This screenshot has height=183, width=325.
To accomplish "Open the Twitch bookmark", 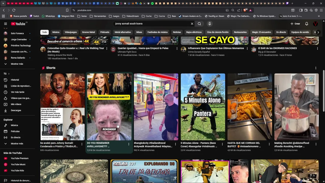I will (x=35, y=16).
